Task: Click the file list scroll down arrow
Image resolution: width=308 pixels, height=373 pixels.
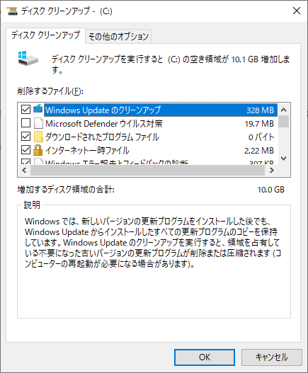Action: coord(283,159)
